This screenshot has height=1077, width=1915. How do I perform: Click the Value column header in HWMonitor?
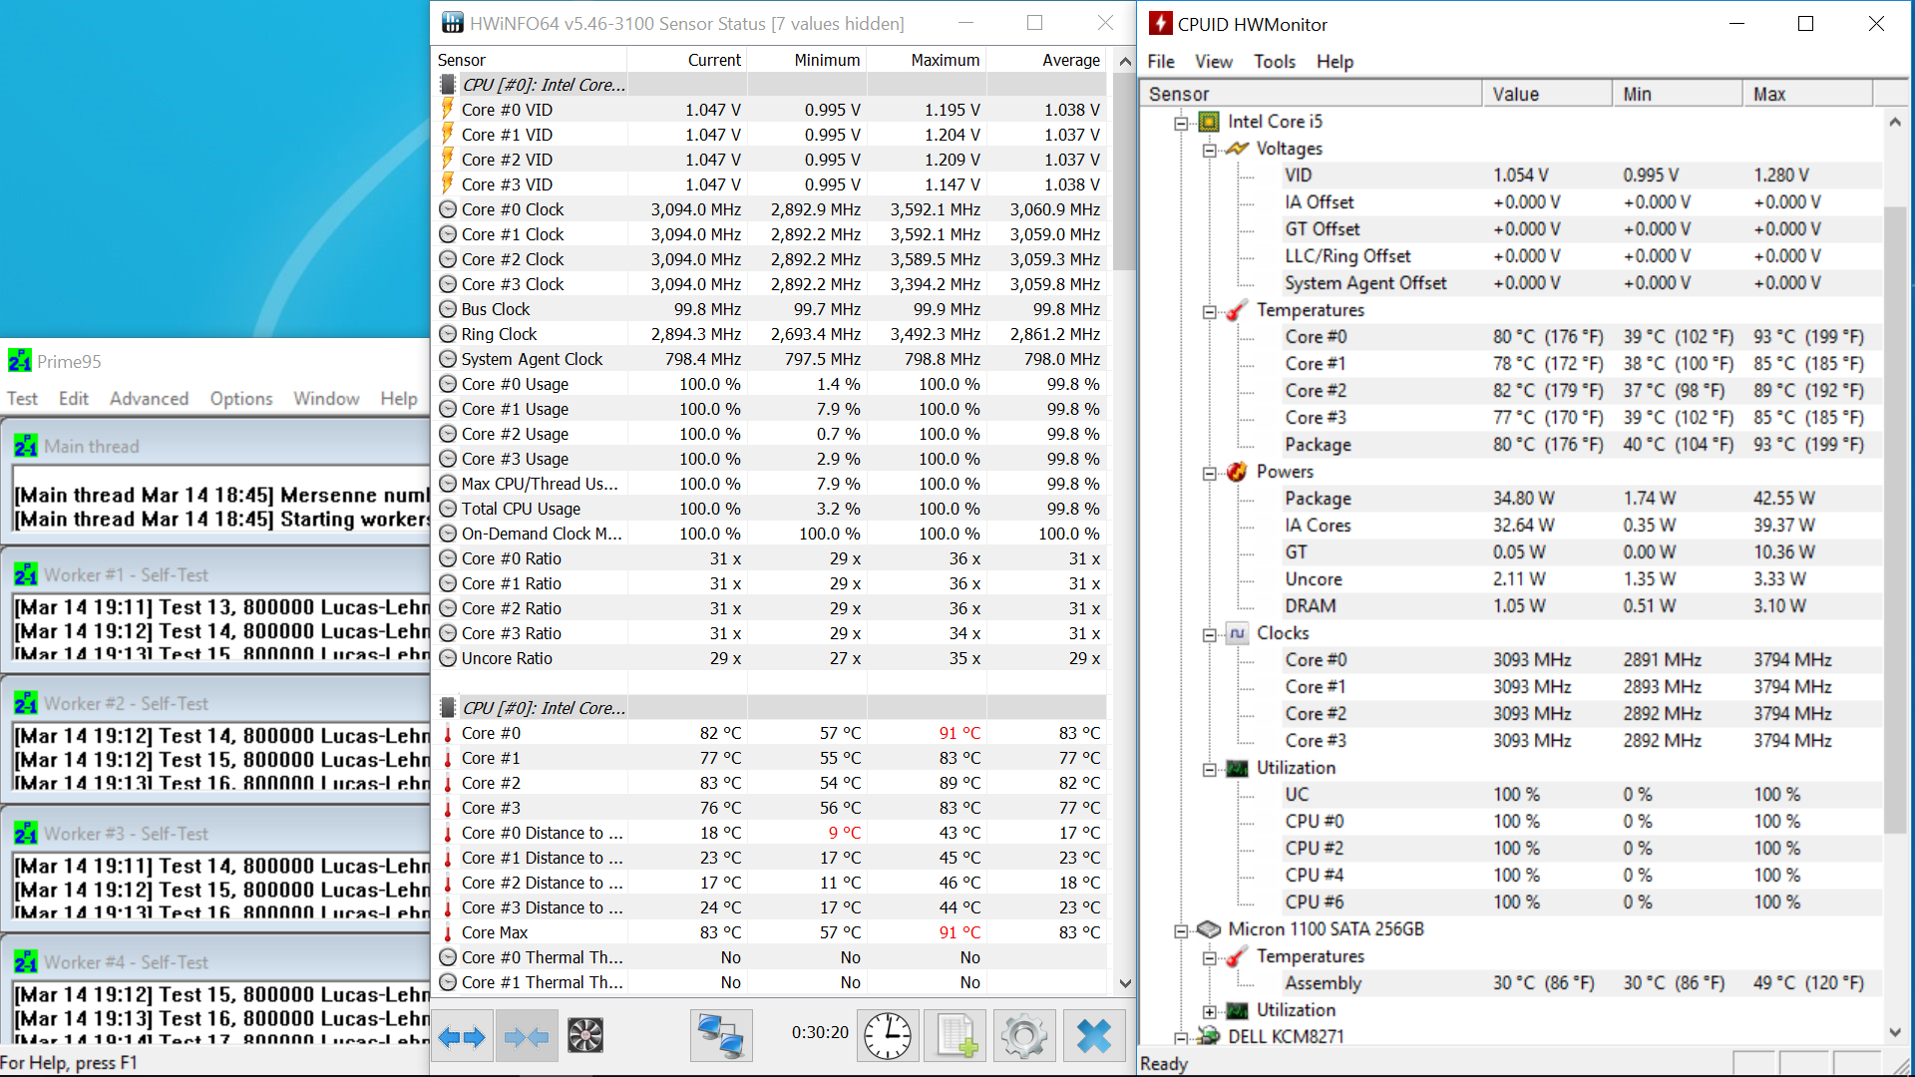pos(1547,94)
